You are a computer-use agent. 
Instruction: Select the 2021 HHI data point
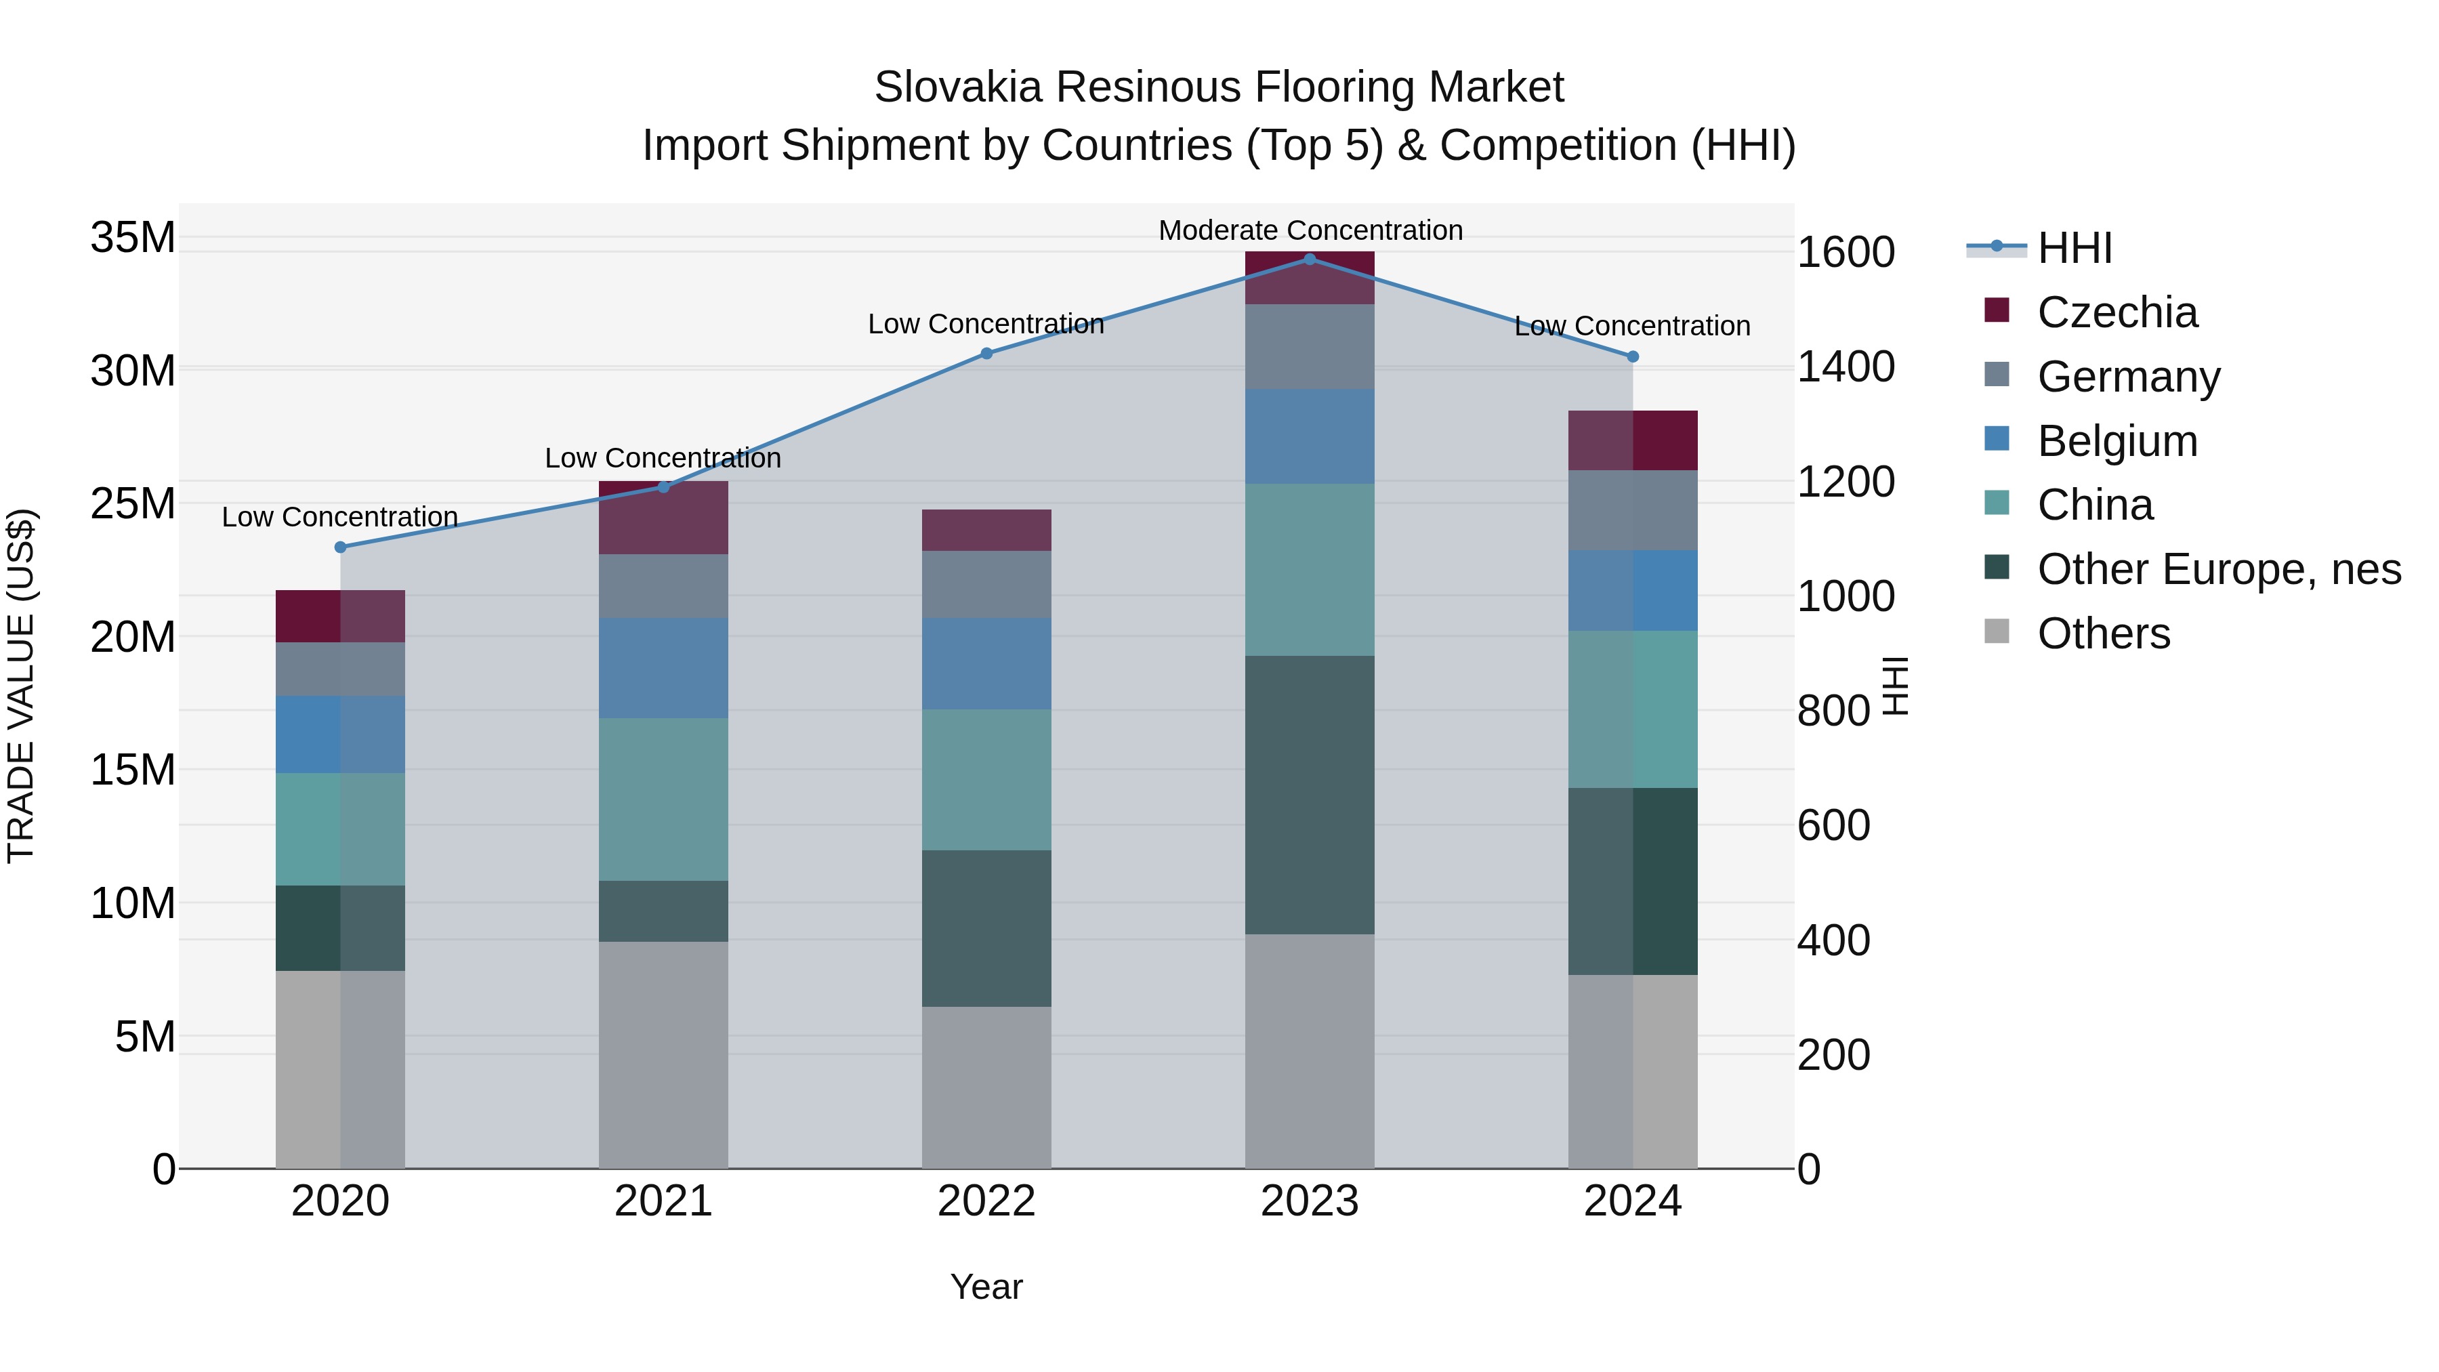tap(664, 488)
